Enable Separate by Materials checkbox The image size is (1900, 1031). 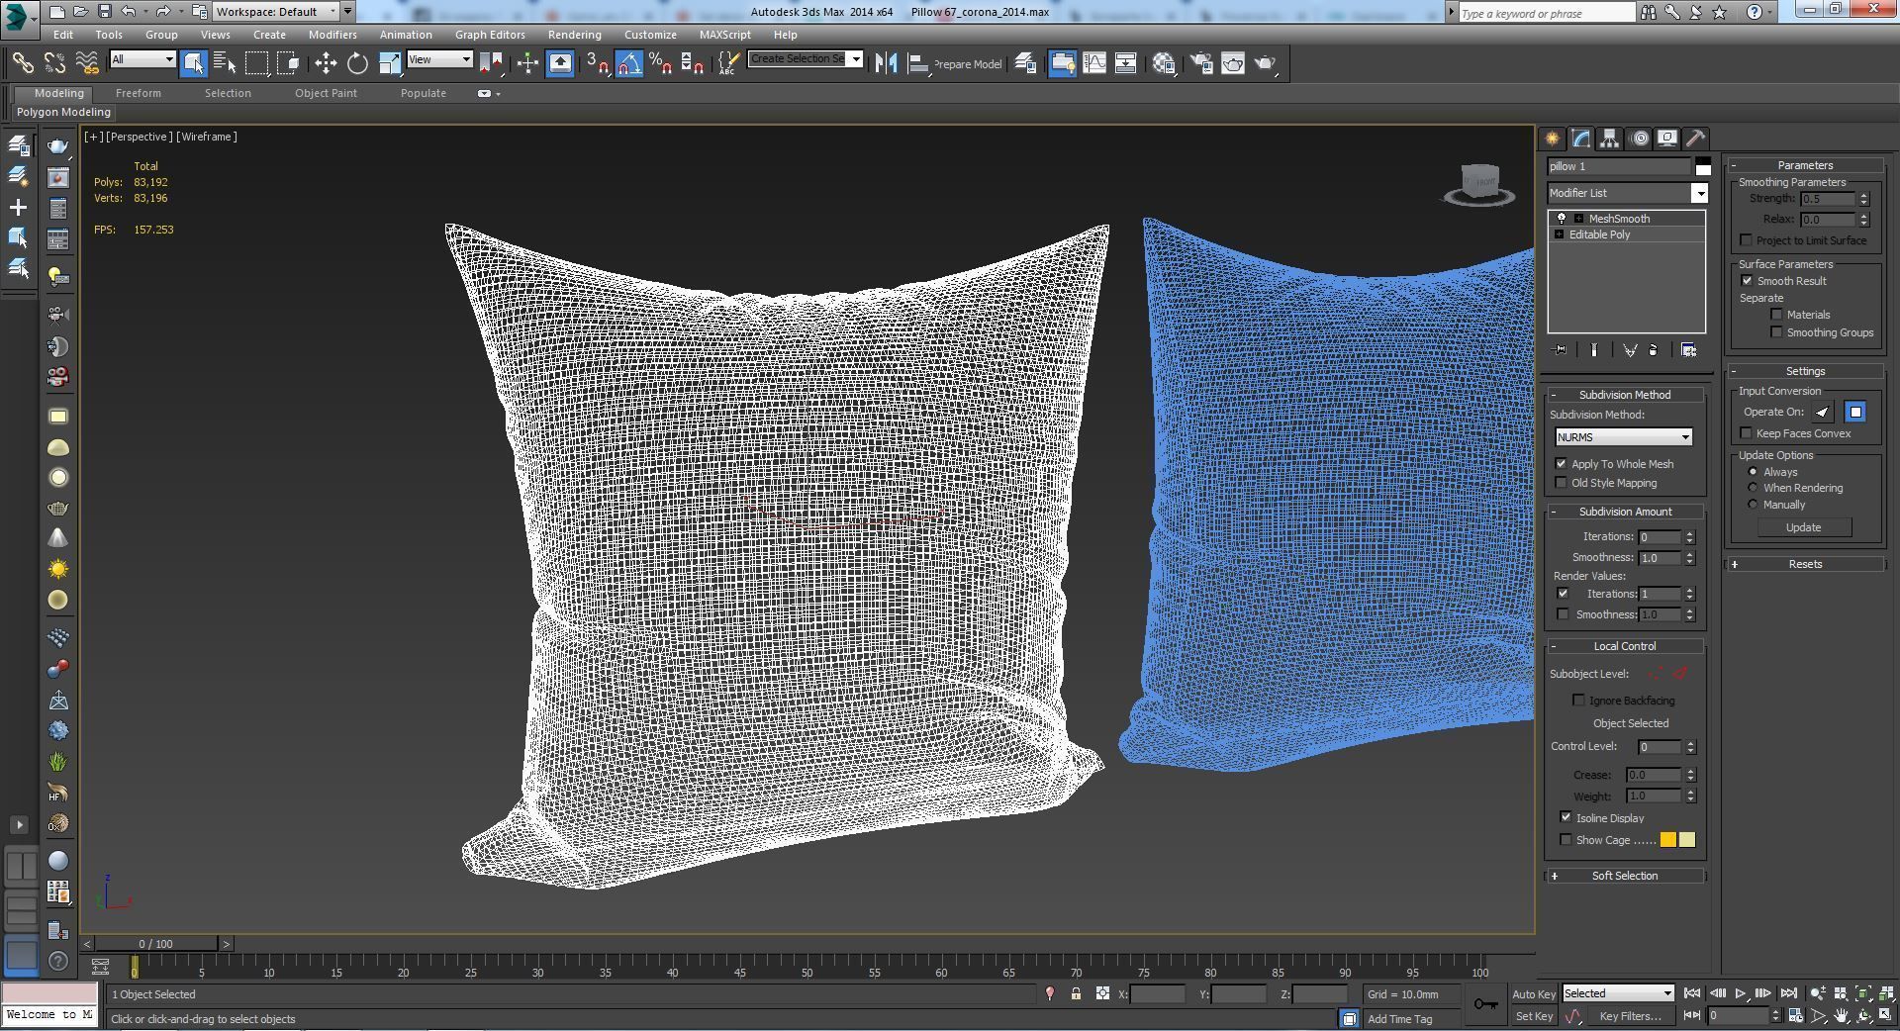point(1776,315)
